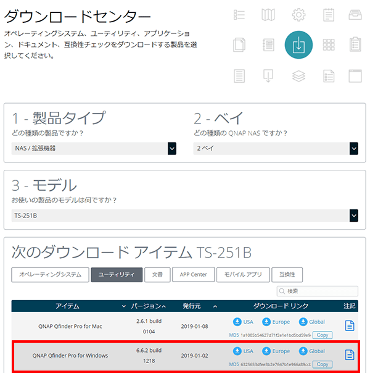Screen dimensions: 370x373
Task: Click the 注記 column header
Action: pyautogui.click(x=349, y=306)
